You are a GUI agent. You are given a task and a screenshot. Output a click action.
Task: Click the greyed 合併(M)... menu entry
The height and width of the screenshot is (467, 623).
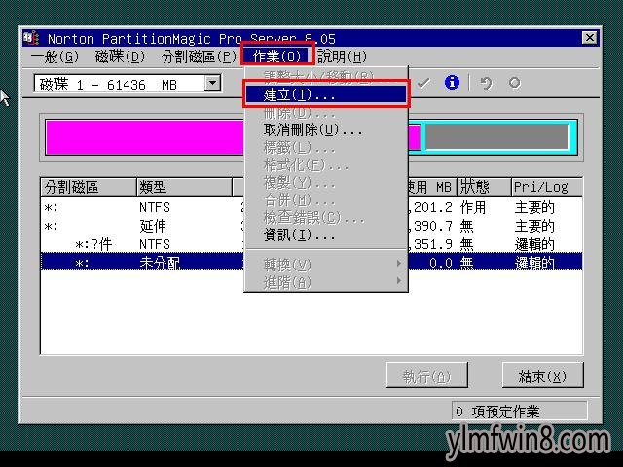(326, 199)
